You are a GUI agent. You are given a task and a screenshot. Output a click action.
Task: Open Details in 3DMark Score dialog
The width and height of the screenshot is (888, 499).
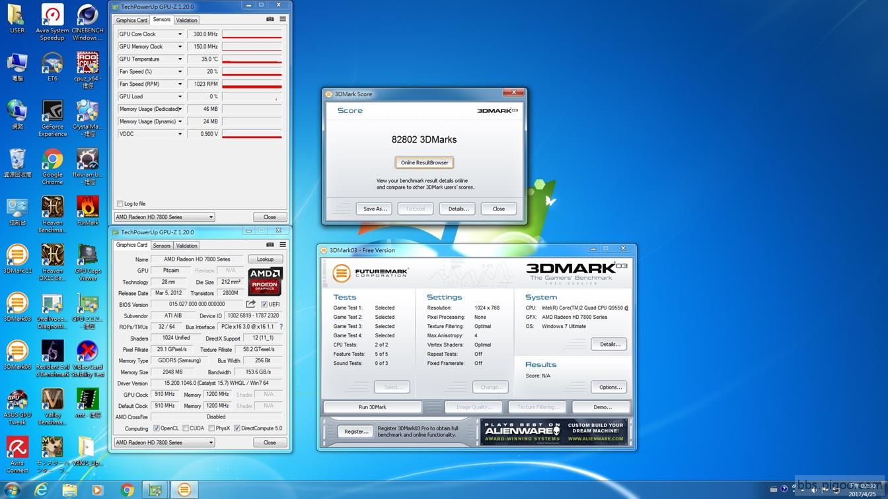point(458,209)
